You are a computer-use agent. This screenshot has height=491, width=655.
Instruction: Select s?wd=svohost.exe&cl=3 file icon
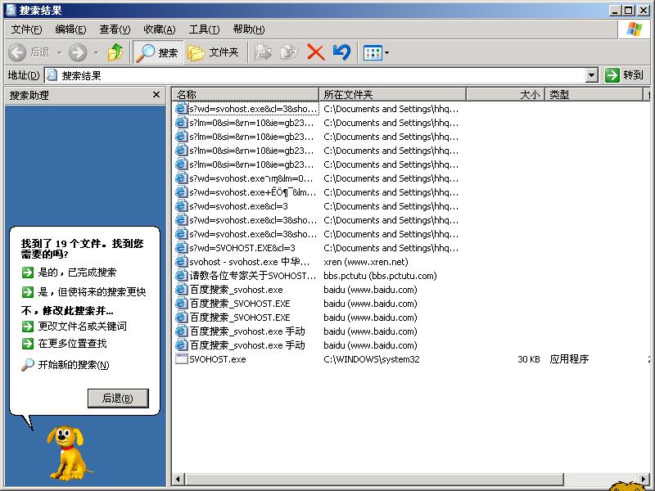click(x=181, y=206)
